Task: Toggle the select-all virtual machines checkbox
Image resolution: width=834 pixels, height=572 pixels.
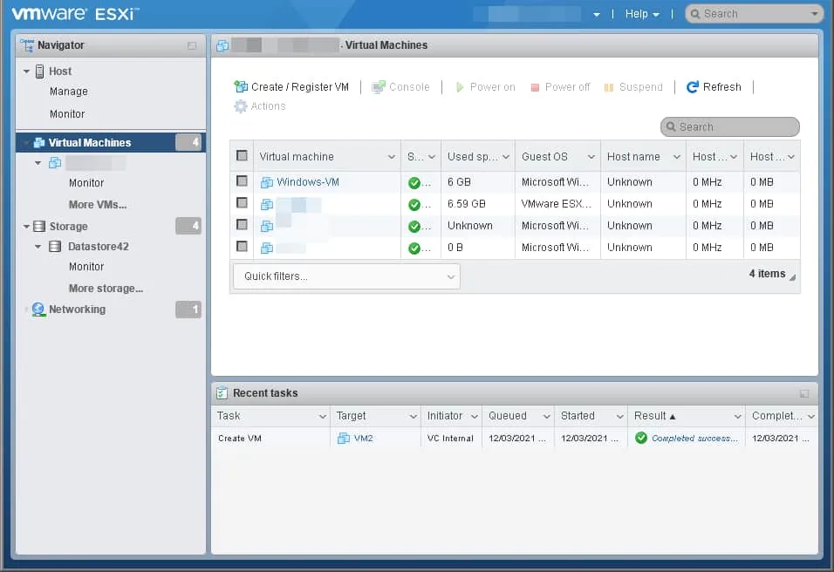Action: (x=242, y=156)
